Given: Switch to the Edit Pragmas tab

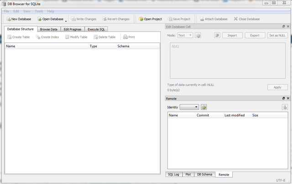Looking at the screenshot, I should 73,30.
